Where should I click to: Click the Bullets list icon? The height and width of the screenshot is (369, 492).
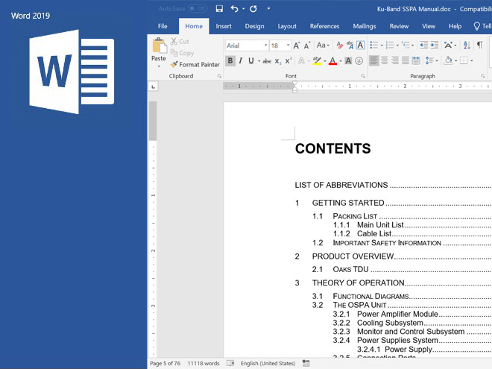pos(373,45)
